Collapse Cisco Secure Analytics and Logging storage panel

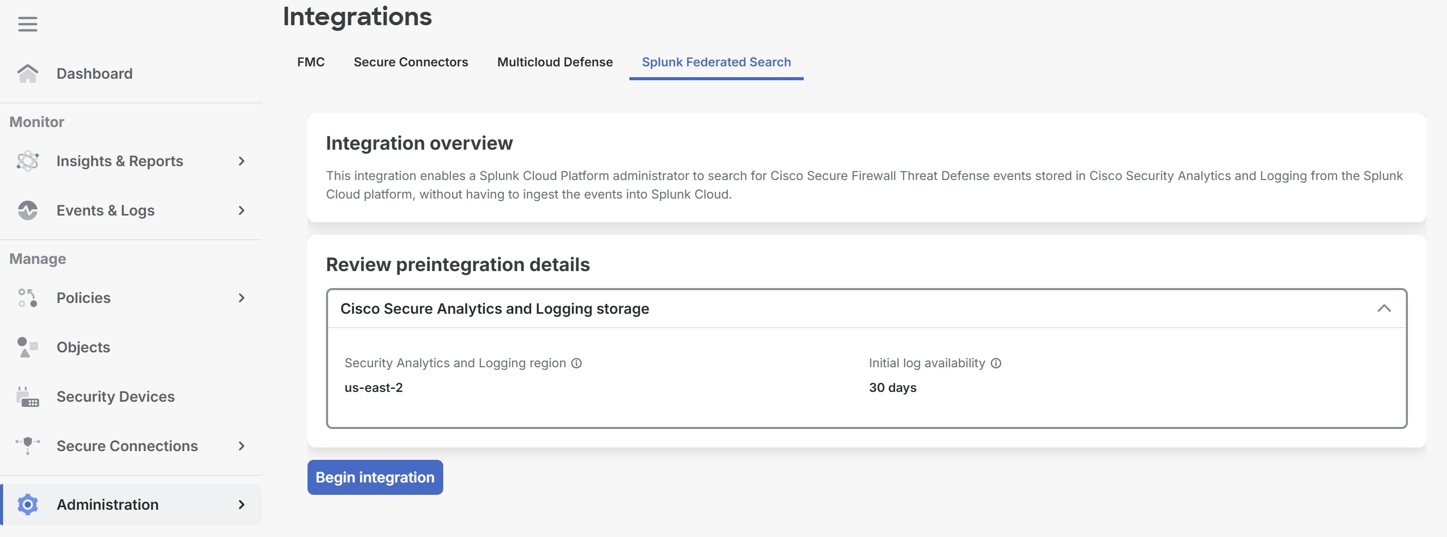point(1384,309)
